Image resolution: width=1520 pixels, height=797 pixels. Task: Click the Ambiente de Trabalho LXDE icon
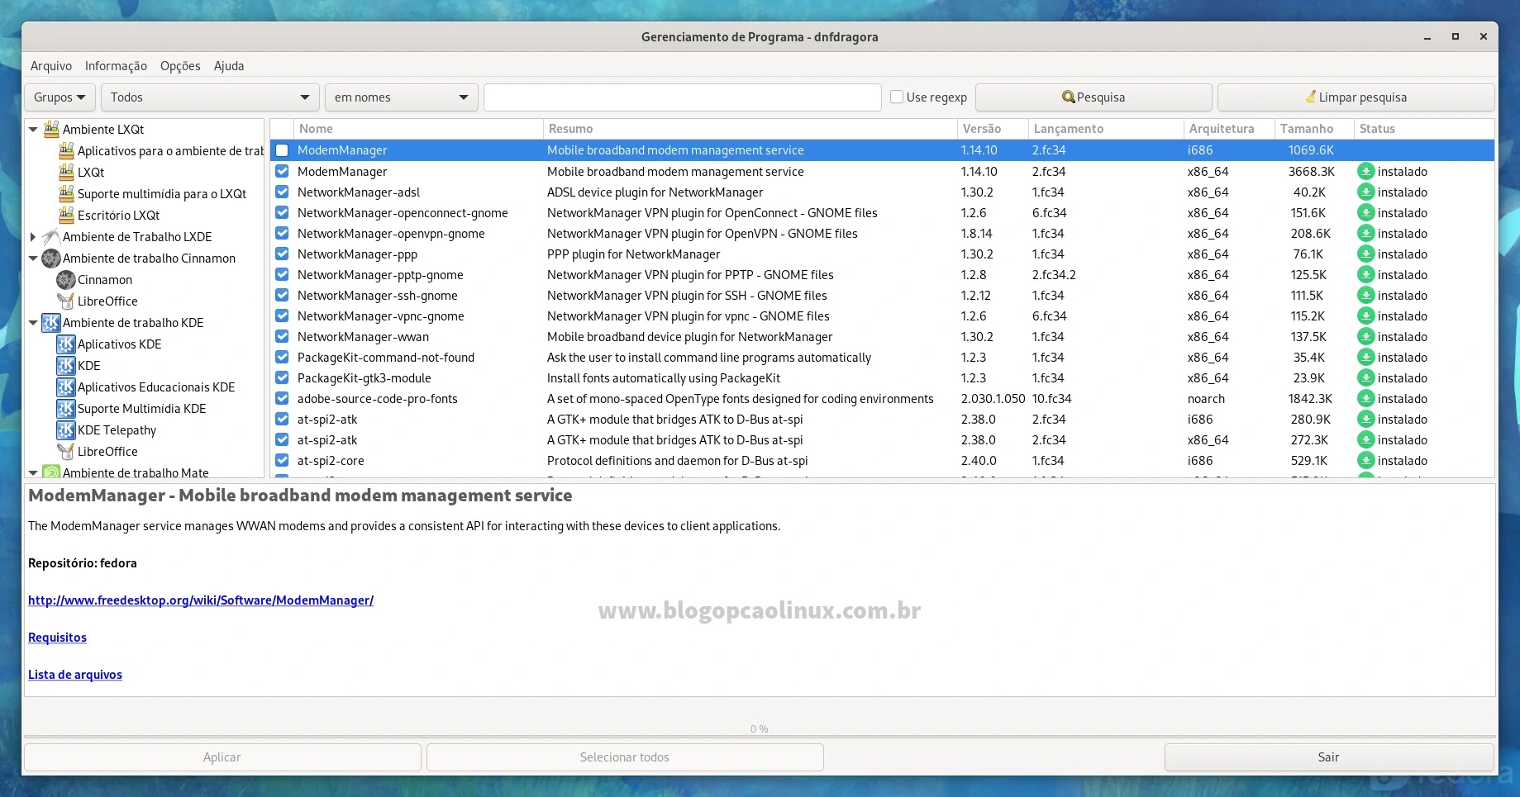pos(51,236)
